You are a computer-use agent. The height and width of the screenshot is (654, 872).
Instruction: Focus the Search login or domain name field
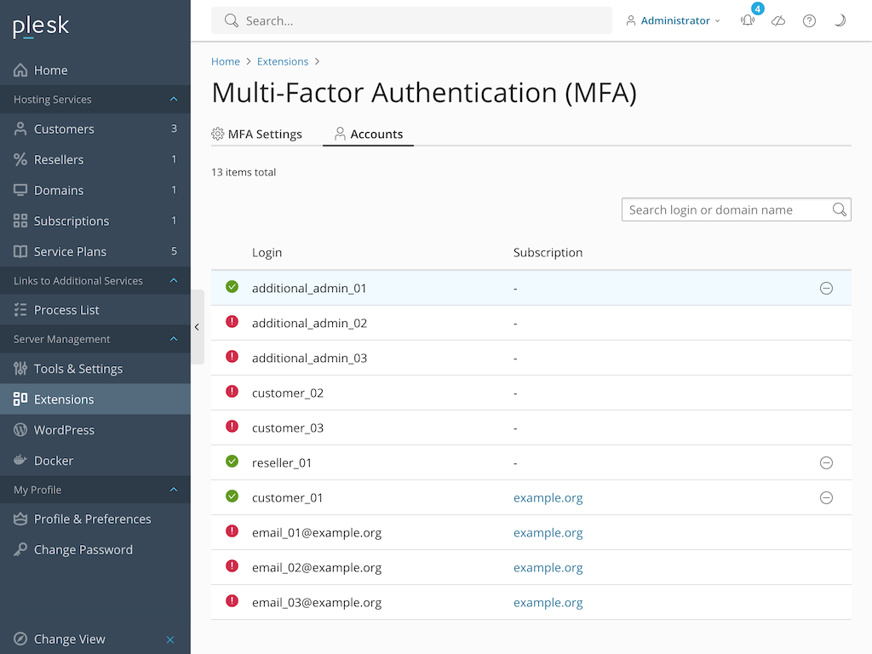(x=726, y=209)
